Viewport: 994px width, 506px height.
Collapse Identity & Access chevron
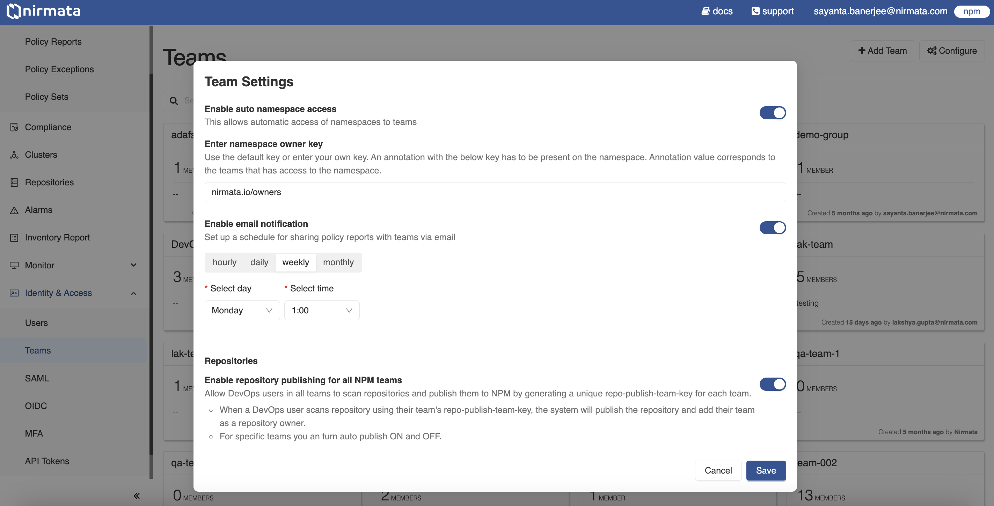pyautogui.click(x=133, y=293)
